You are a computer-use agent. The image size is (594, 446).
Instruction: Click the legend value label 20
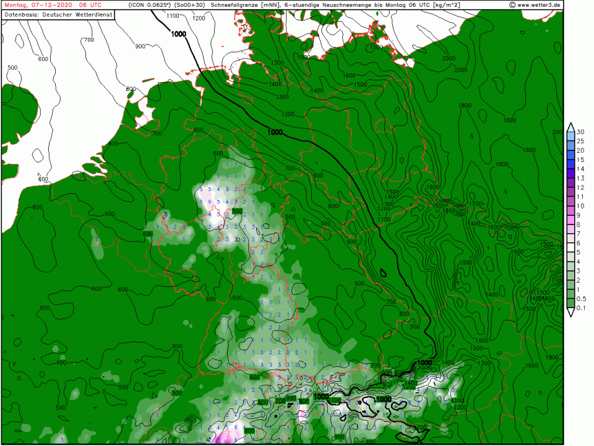pyautogui.click(x=580, y=150)
